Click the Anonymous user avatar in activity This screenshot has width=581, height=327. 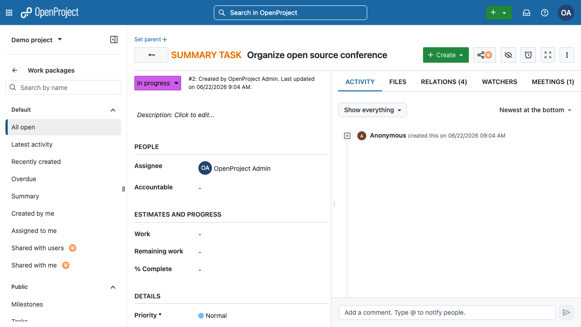tap(362, 136)
